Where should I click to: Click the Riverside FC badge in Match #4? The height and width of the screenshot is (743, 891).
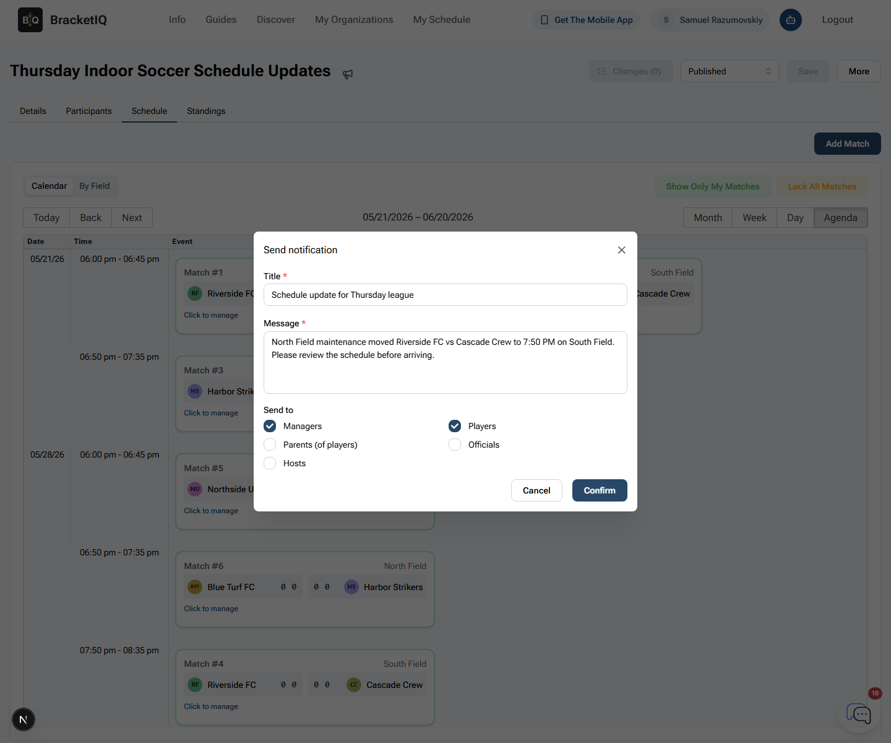195,685
